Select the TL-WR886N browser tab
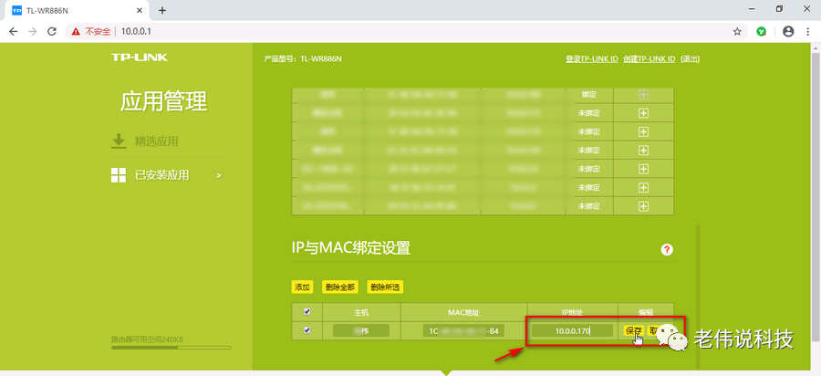 [x=78, y=10]
